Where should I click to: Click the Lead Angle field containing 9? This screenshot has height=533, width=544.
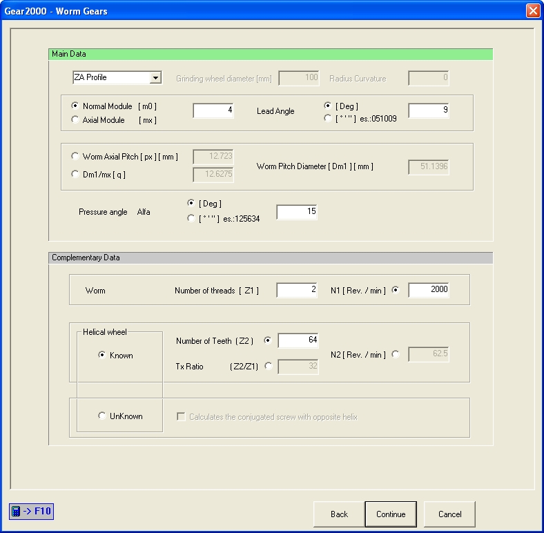click(x=429, y=110)
